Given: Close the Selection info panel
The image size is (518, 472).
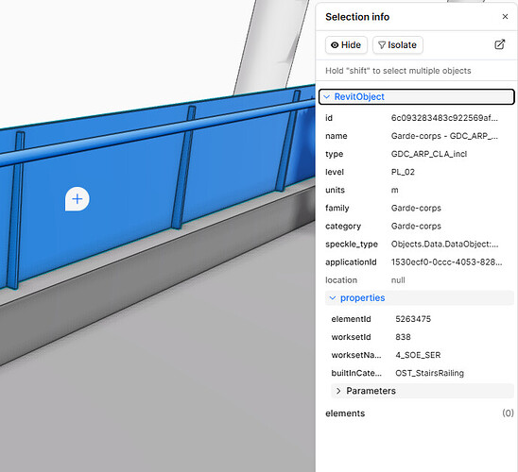Looking at the screenshot, I should 505,16.
